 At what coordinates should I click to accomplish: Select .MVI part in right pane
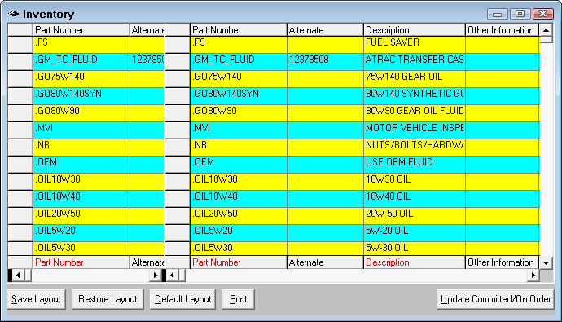click(239, 130)
